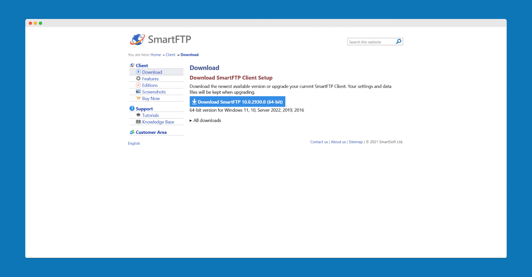Open the Screenshots sidebar item
The height and width of the screenshot is (277, 532).
[x=154, y=92]
